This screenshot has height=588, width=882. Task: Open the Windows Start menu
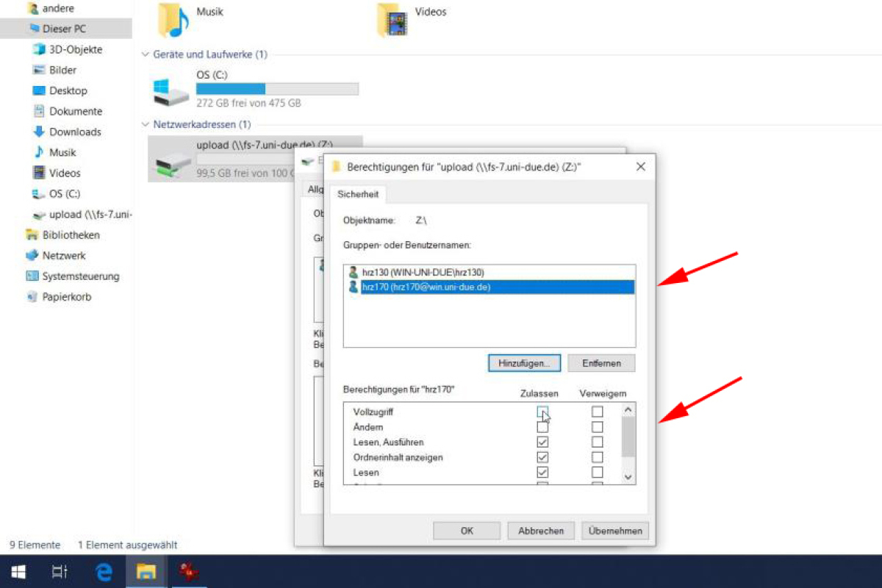click(19, 571)
